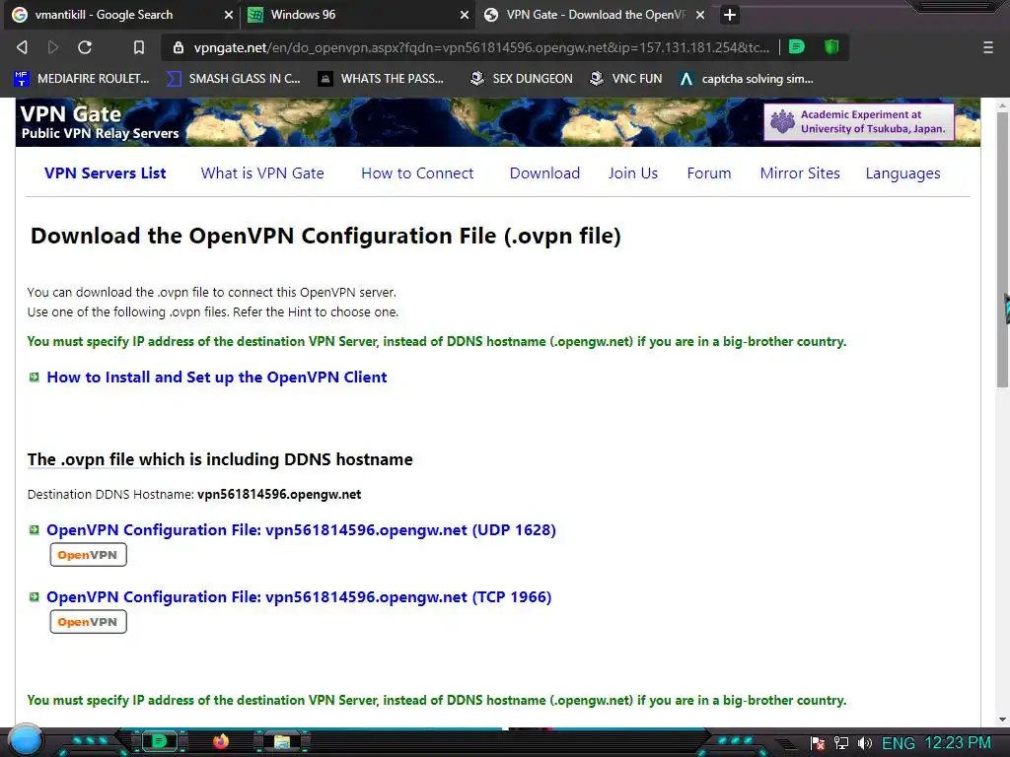Click the page vertical scrollbar thumb
The image size is (1010, 757).
pos(1002,249)
